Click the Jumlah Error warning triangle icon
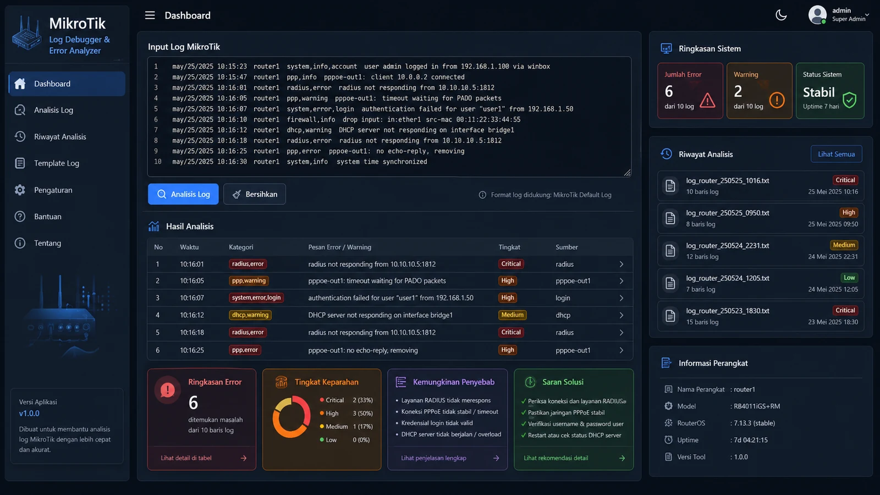The width and height of the screenshot is (880, 495). coord(707,100)
